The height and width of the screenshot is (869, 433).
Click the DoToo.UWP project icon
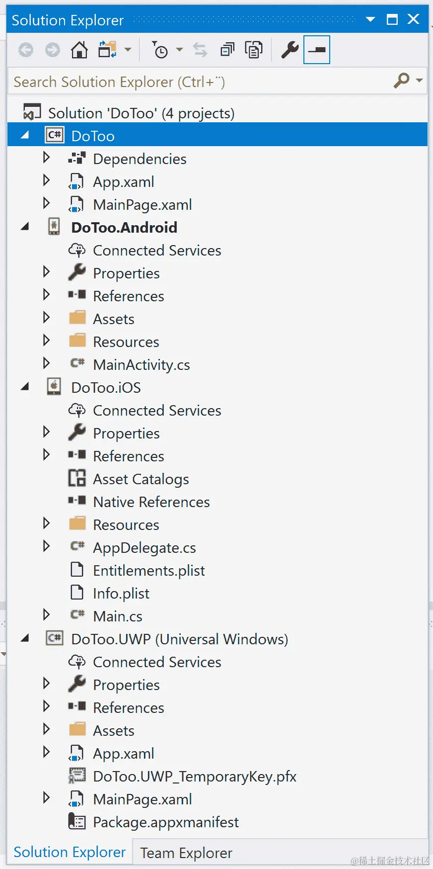55,638
